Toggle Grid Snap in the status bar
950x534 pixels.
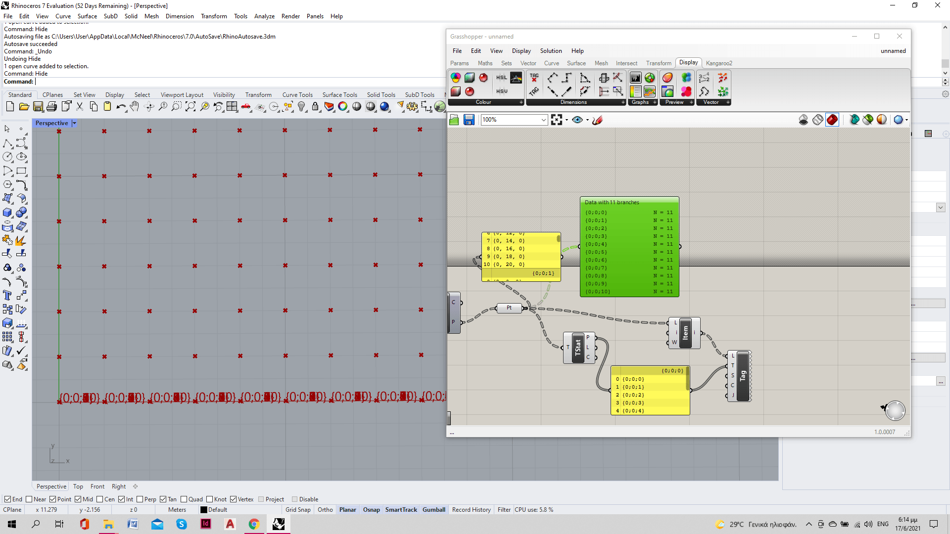(298, 510)
